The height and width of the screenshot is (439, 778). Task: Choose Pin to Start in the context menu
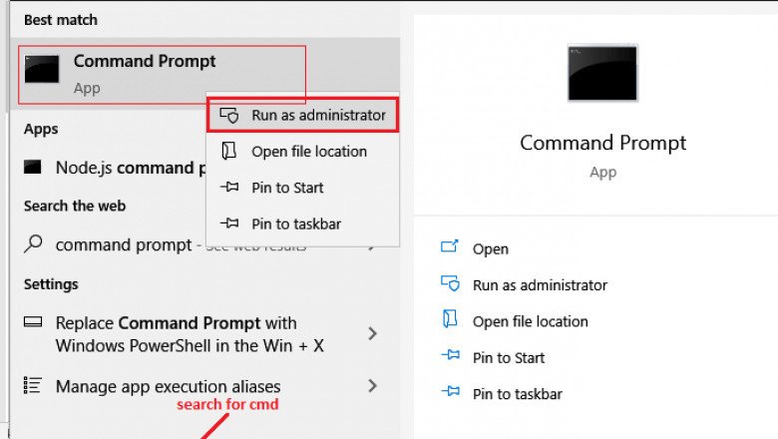pyautogui.click(x=287, y=188)
